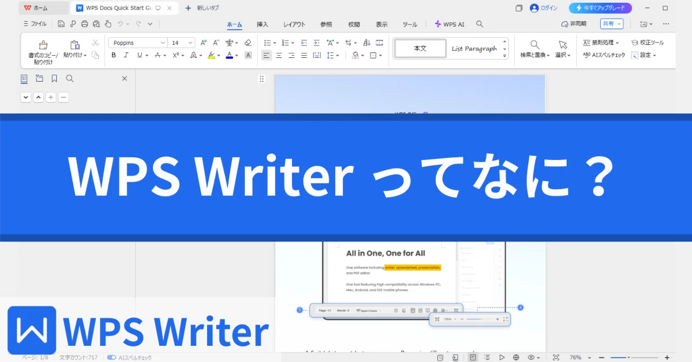692x362 pixels.
Task: Click the Clear Formatting eraser icon
Action: pos(248,43)
